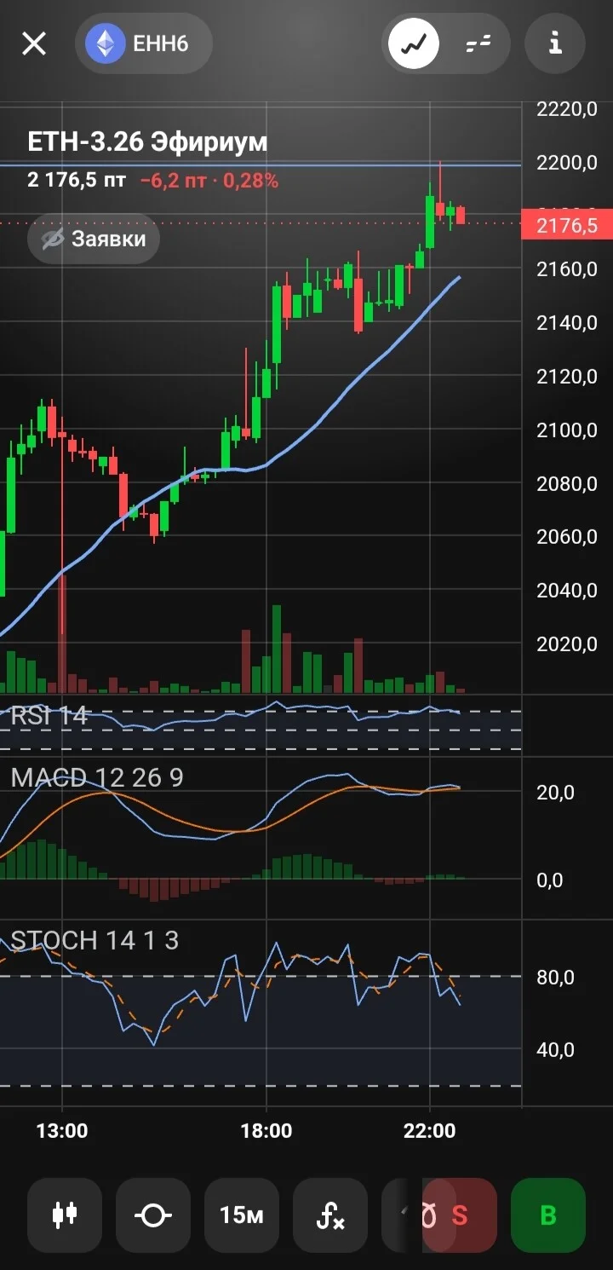This screenshot has height=1270, width=613.
Task: Tap the 2 176,5 пт price text
Action: [x=77, y=181]
